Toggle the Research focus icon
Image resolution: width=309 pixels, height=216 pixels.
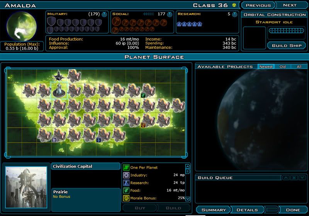click(x=234, y=14)
